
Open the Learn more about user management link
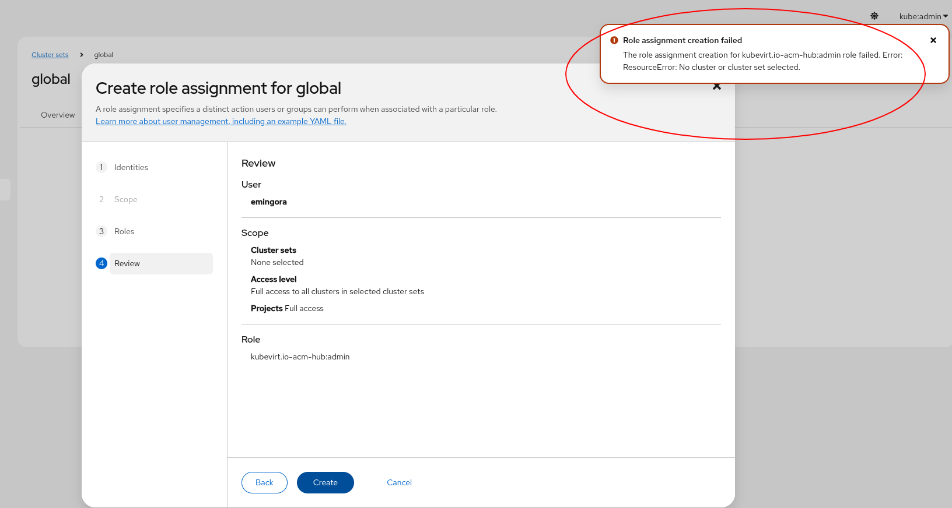click(x=220, y=121)
